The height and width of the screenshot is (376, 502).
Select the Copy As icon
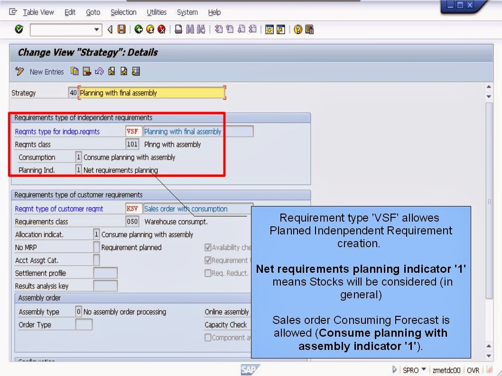pos(74,71)
